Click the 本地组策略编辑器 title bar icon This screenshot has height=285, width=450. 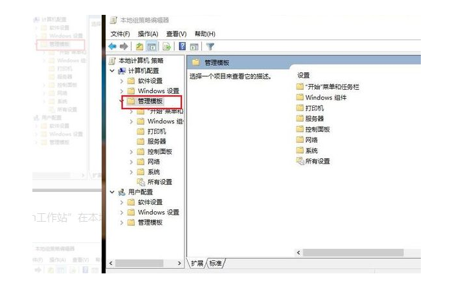(x=114, y=20)
